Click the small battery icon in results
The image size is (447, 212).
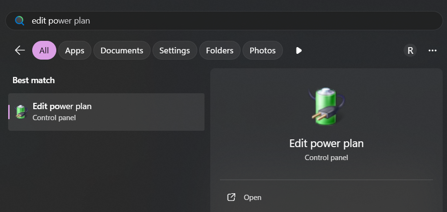(21, 112)
